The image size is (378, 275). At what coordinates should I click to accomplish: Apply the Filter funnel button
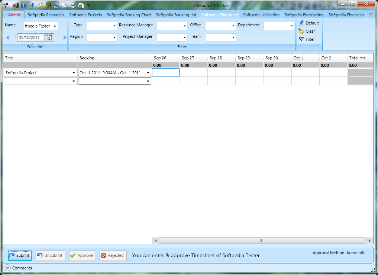point(307,39)
